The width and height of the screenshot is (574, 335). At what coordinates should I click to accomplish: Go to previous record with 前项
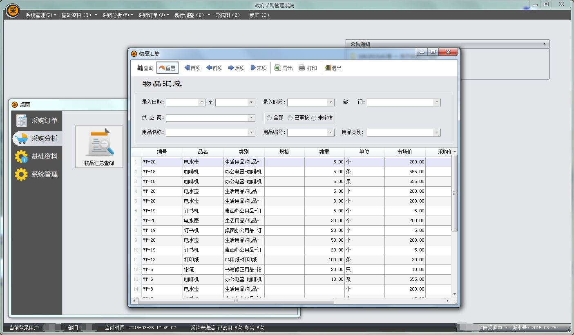coord(214,68)
